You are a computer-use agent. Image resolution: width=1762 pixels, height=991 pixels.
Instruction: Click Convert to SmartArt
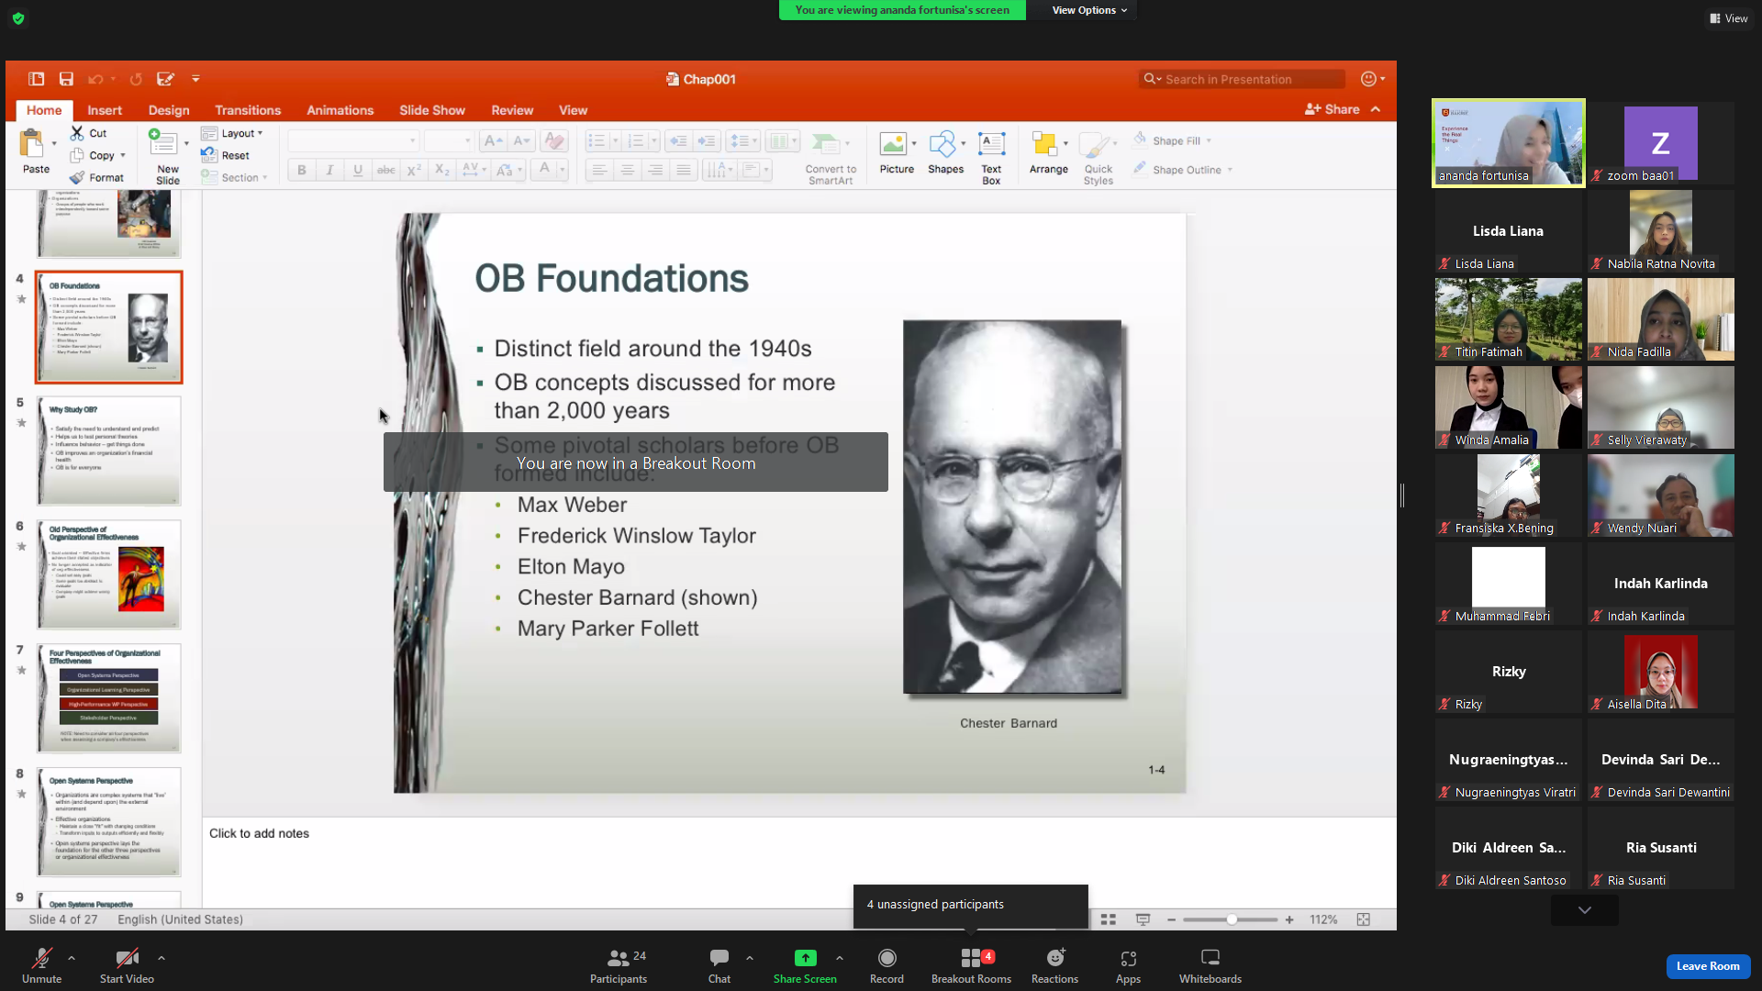pos(831,156)
